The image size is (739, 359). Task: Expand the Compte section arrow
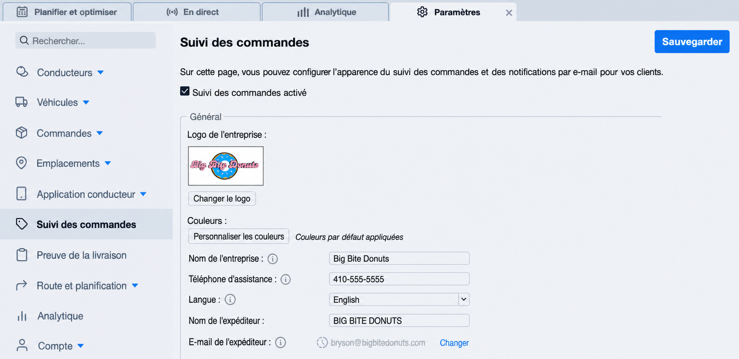[x=80, y=346]
